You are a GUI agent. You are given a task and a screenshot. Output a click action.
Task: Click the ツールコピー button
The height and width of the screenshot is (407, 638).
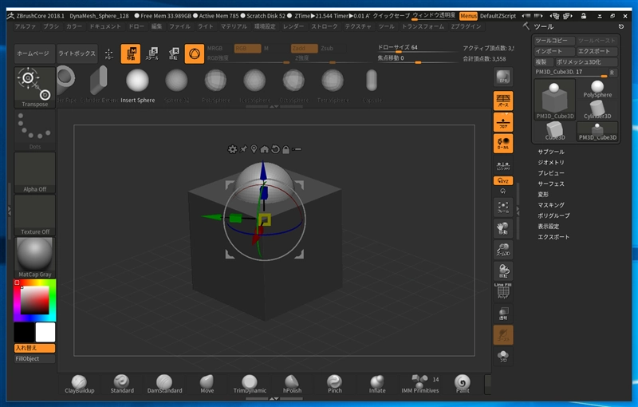pyautogui.click(x=554, y=41)
